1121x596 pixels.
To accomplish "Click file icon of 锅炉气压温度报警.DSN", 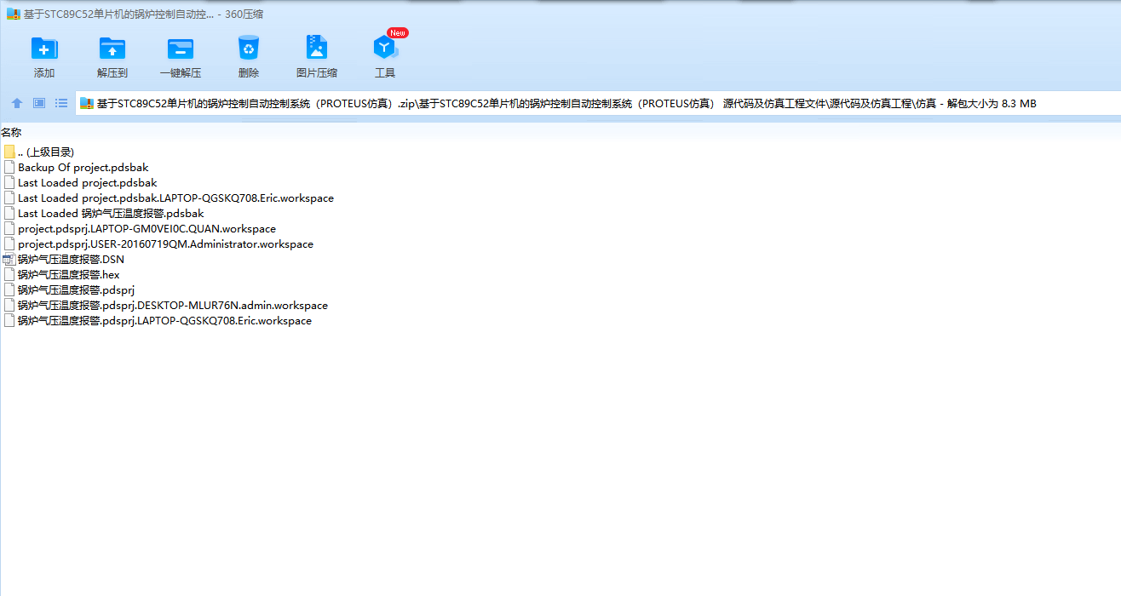I will [x=9, y=260].
